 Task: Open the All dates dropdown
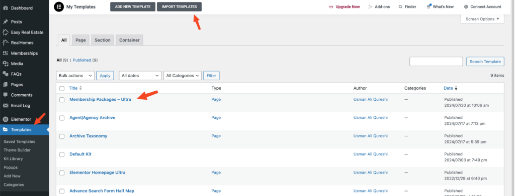(140, 76)
